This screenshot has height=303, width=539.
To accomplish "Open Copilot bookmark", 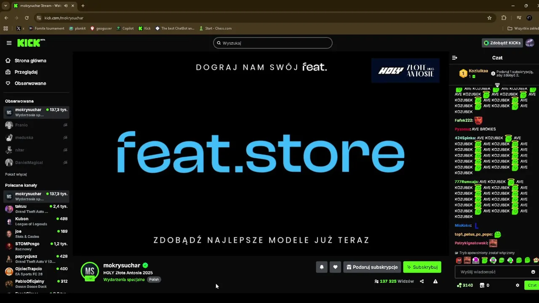I will (125, 28).
